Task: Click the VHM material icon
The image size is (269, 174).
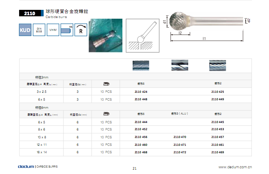Action: coord(53,30)
